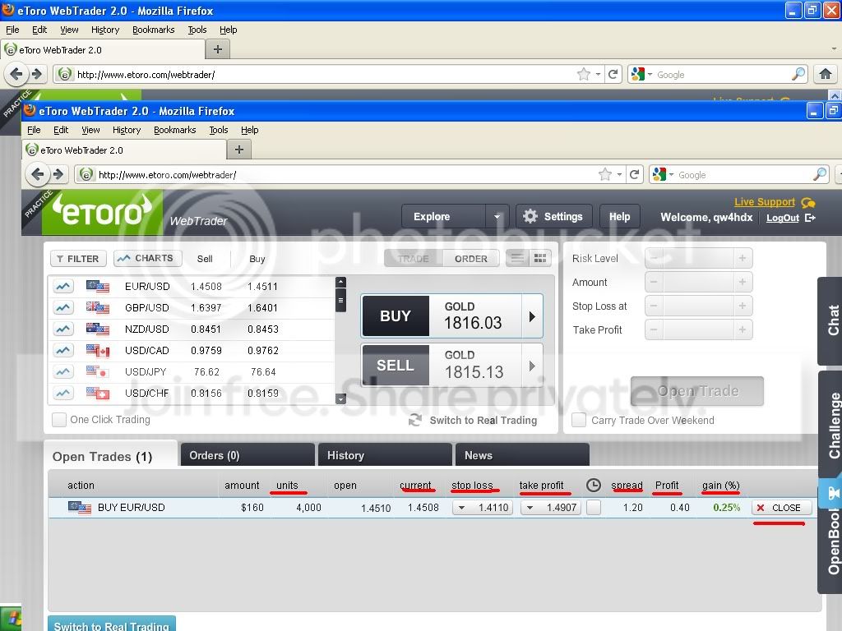Click BUY button for GOLD
The width and height of the screenshot is (842, 631).
click(x=396, y=316)
